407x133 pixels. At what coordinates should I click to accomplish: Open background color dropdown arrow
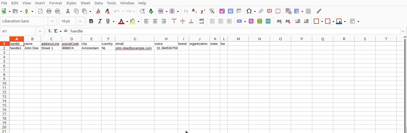point(138,21)
